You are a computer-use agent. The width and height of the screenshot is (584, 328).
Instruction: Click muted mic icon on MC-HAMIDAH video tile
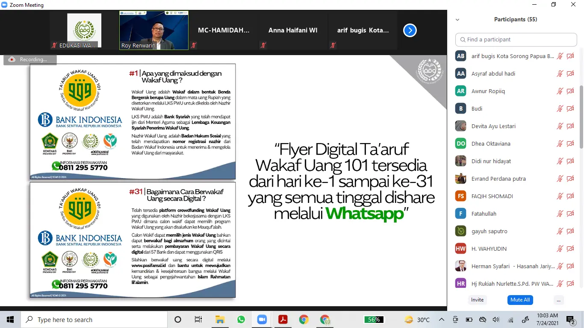[x=194, y=45]
